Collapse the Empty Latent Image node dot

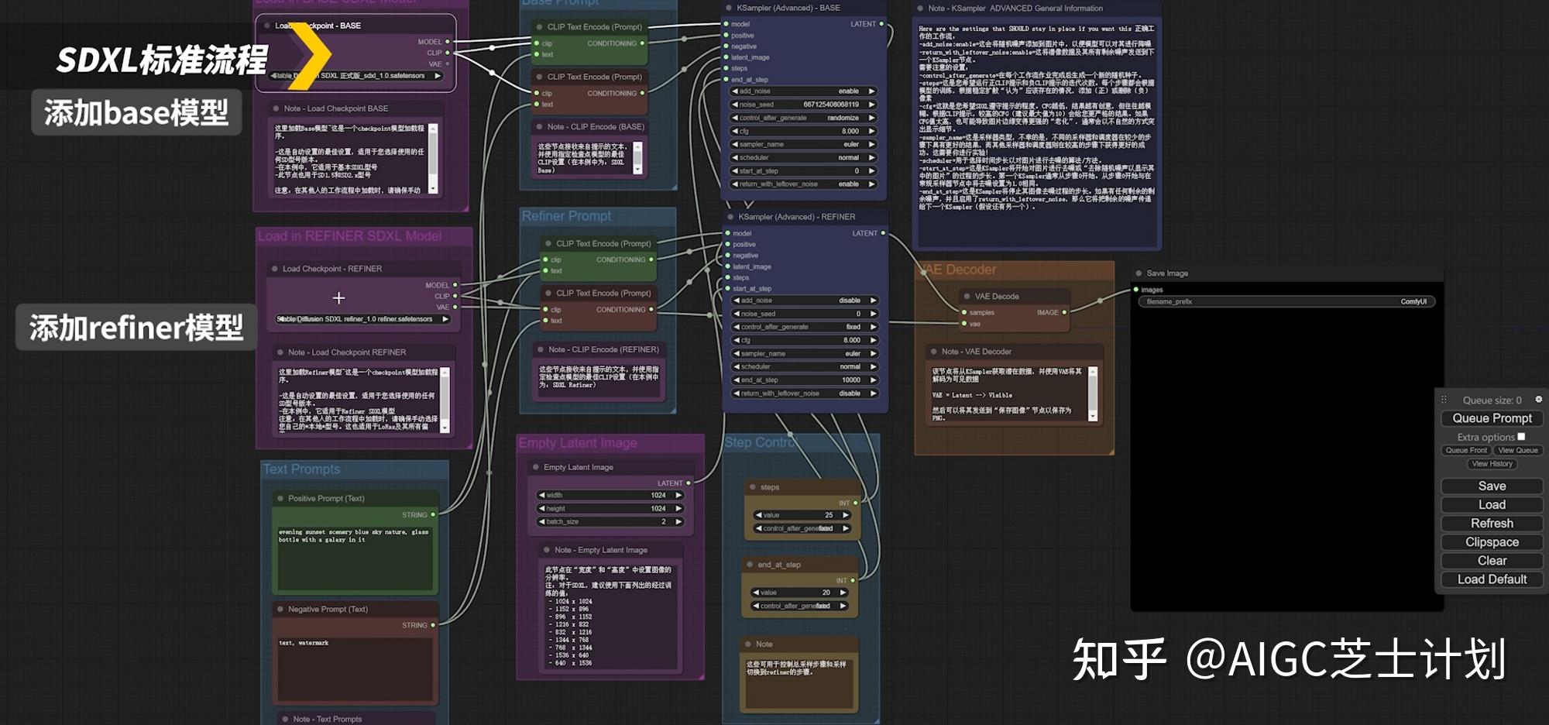click(x=535, y=466)
